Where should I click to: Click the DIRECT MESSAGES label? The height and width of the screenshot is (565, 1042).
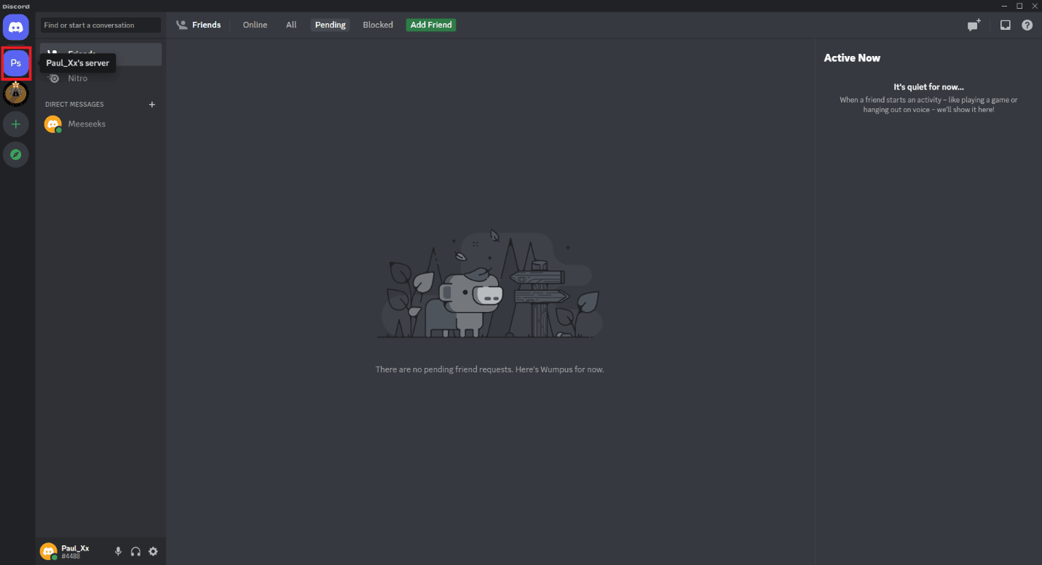[74, 105]
